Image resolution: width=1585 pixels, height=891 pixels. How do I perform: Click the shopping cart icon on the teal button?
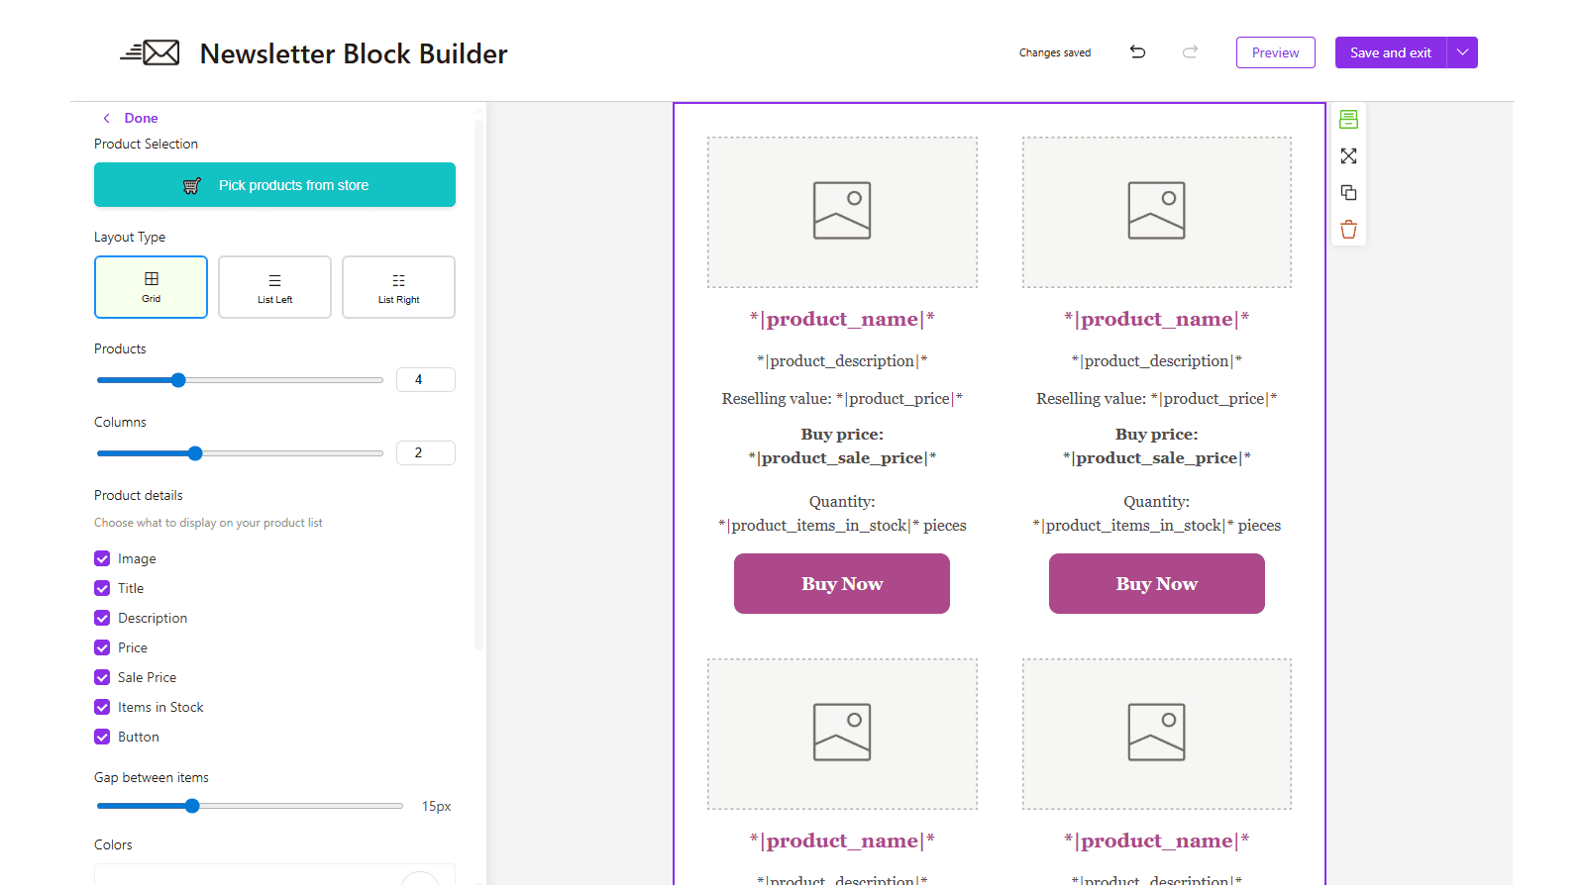191,185
